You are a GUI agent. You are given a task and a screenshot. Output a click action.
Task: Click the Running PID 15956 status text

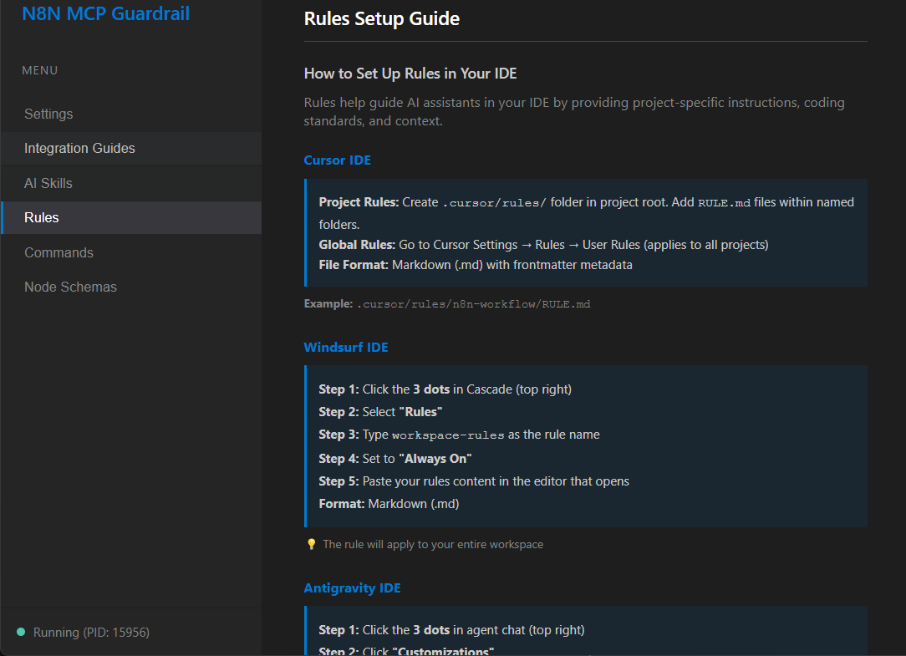92,633
